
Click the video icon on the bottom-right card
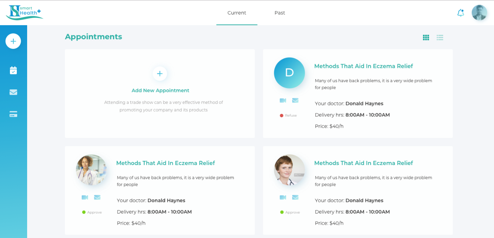pos(283,197)
